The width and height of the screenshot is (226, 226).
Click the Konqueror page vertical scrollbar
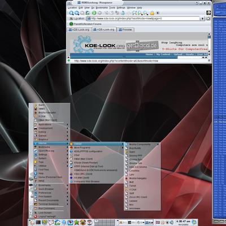point(209,44)
